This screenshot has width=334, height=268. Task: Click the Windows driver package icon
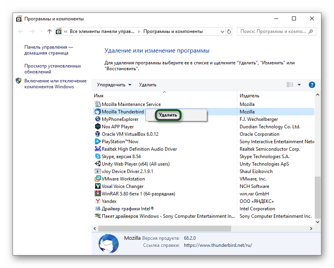click(97, 216)
